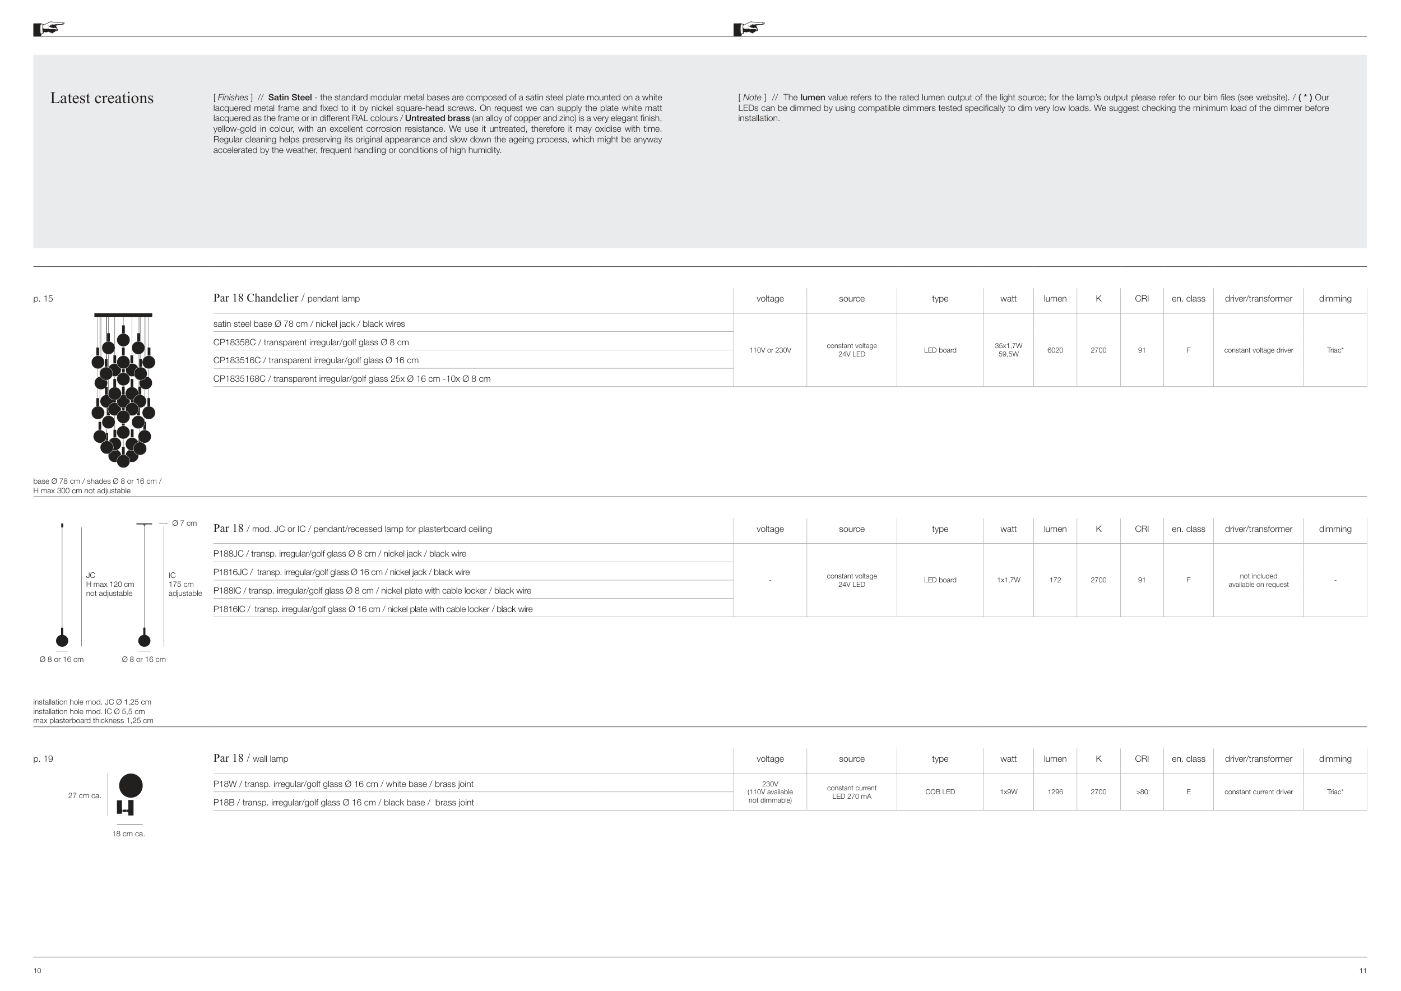Click the 'COB LED' type cell
The image size is (1401, 991).
coord(940,792)
